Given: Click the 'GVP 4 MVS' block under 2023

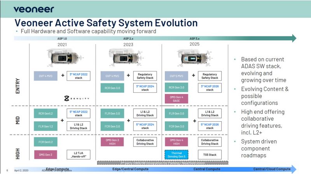Looking at the screenshot, I should 112,76.
